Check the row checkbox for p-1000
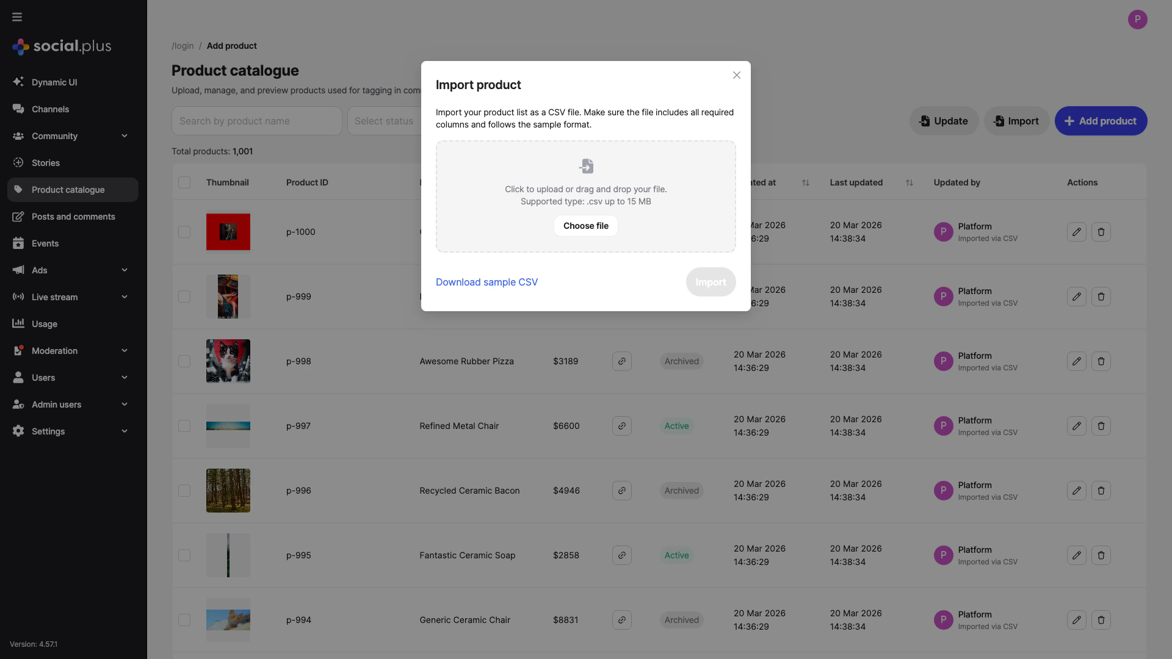This screenshot has width=1172, height=659. (184, 232)
